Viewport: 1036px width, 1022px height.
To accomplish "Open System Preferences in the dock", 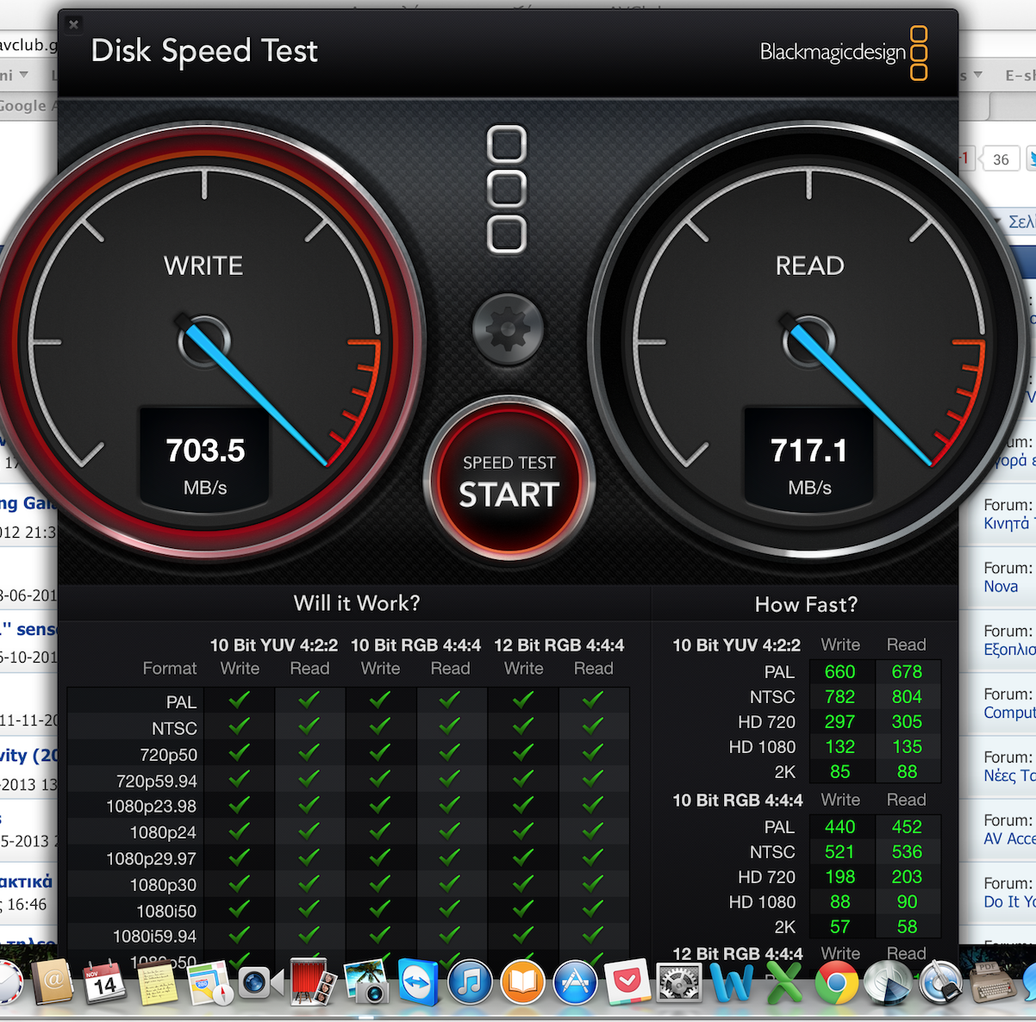I will [679, 983].
